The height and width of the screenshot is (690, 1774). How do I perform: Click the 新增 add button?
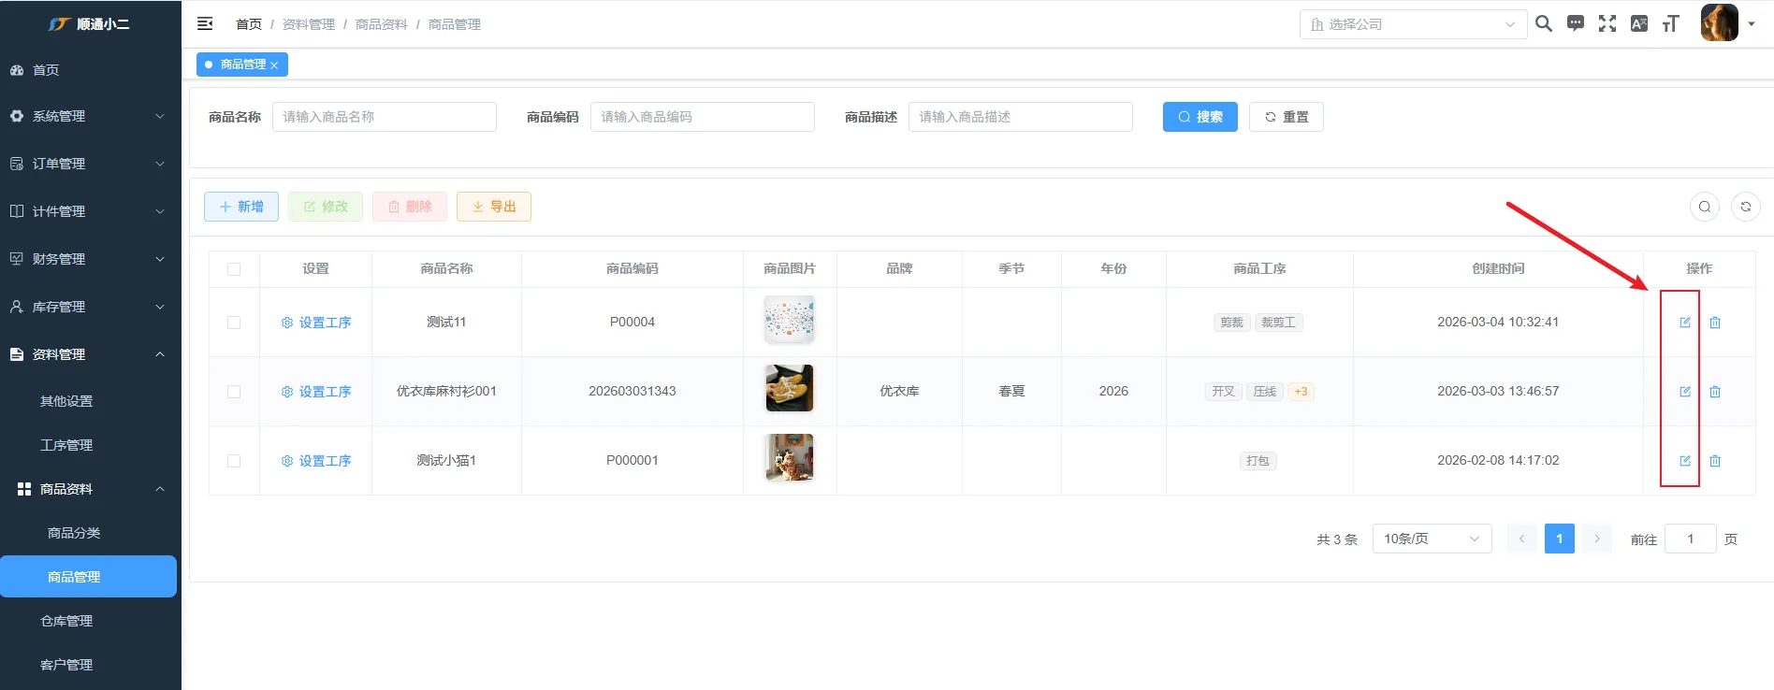241,207
